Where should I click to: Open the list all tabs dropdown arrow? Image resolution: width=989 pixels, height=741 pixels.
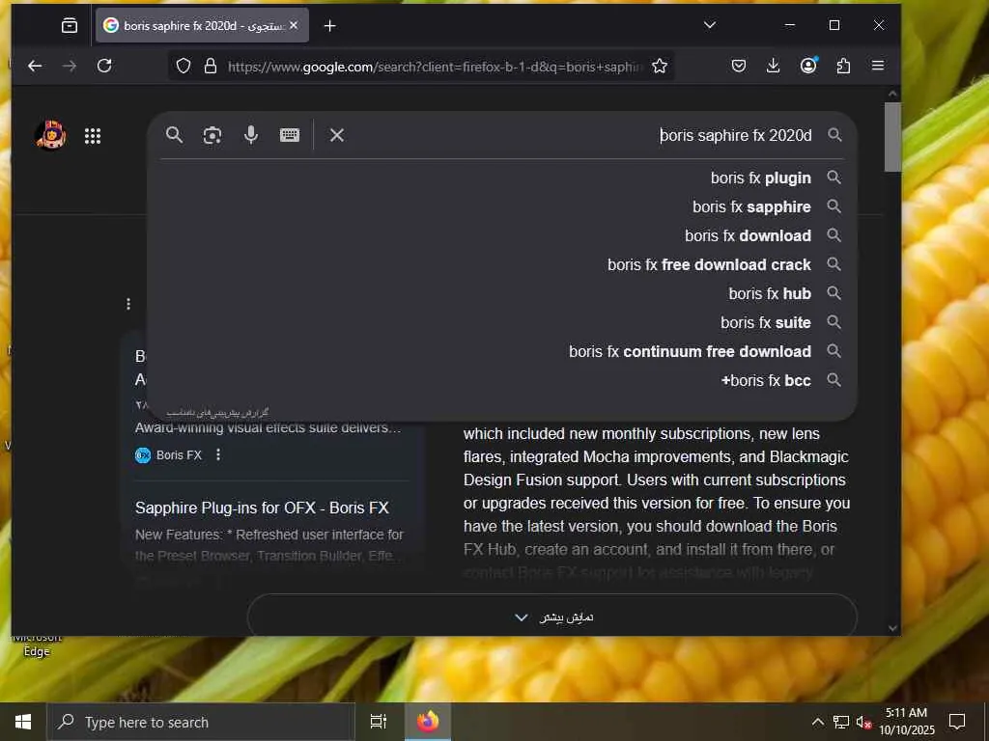point(710,25)
